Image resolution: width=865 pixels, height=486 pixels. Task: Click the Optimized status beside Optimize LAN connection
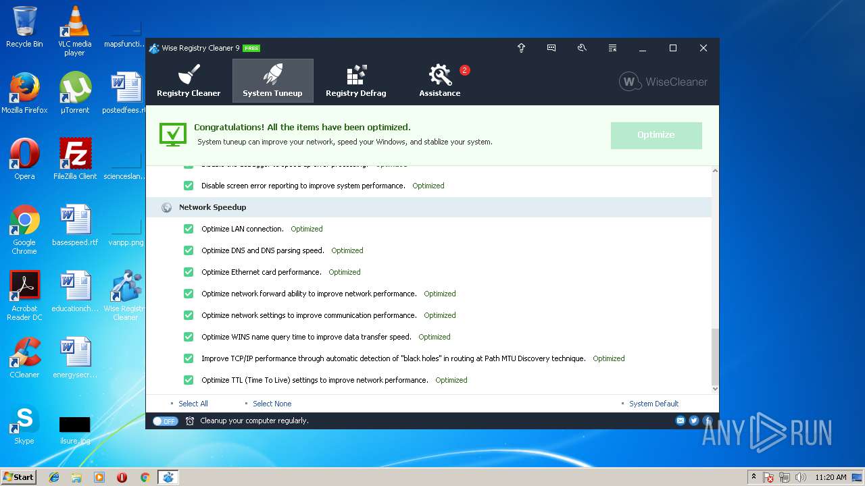tap(307, 229)
